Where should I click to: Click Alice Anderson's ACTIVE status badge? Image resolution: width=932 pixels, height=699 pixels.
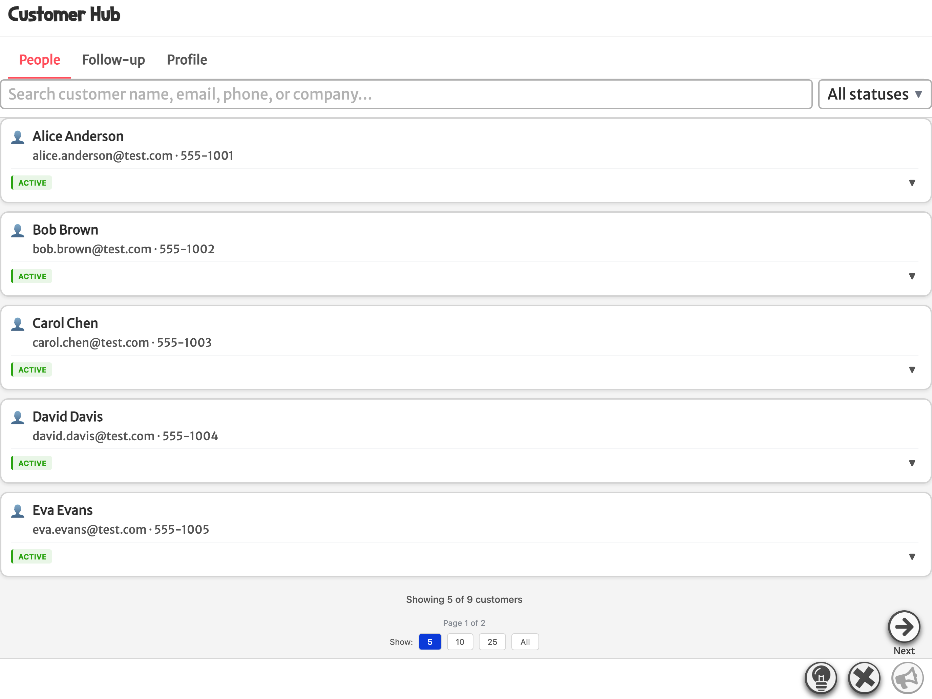coord(31,183)
